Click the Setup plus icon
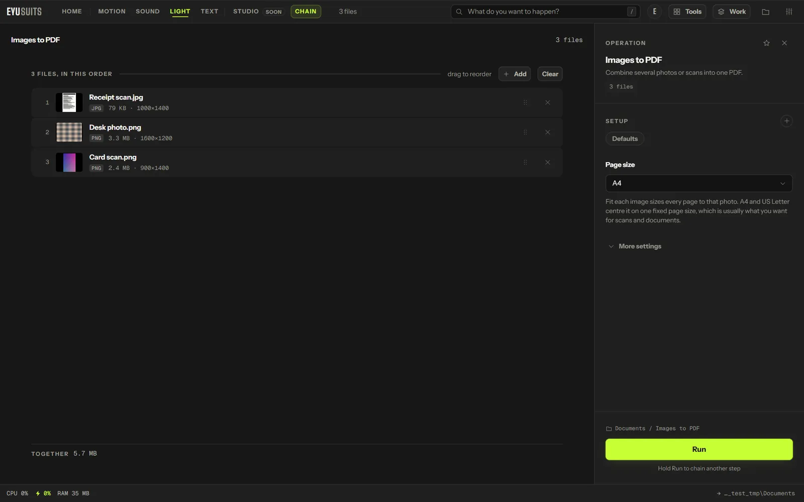The height and width of the screenshot is (502, 804). (x=787, y=121)
